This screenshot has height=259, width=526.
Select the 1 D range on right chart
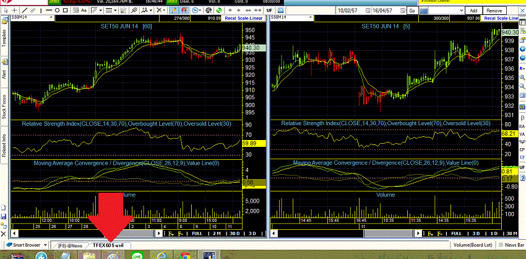point(494,233)
